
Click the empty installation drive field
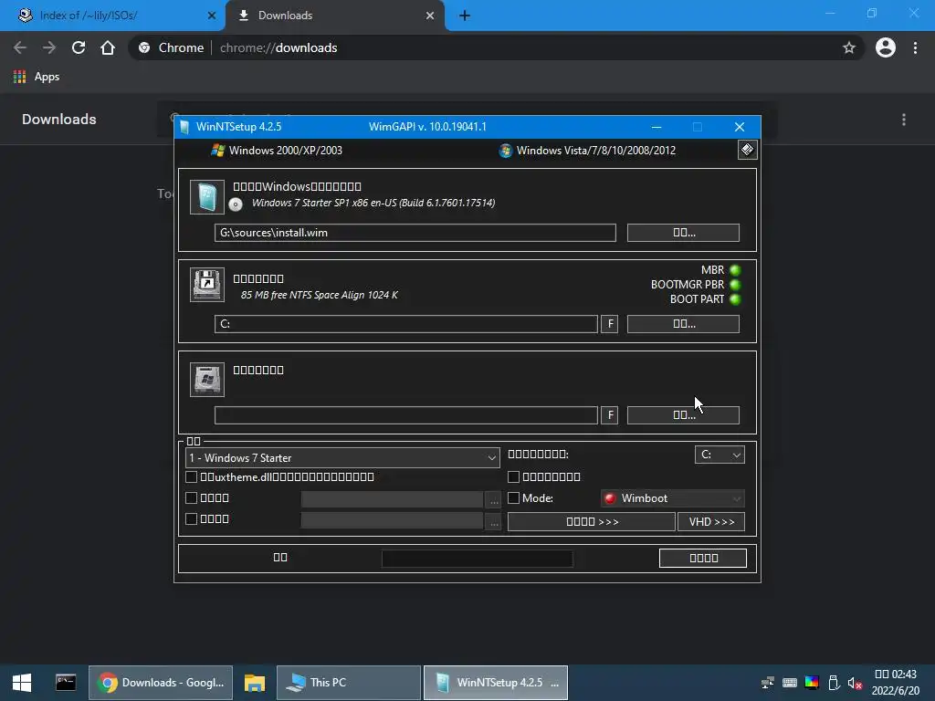(x=406, y=415)
